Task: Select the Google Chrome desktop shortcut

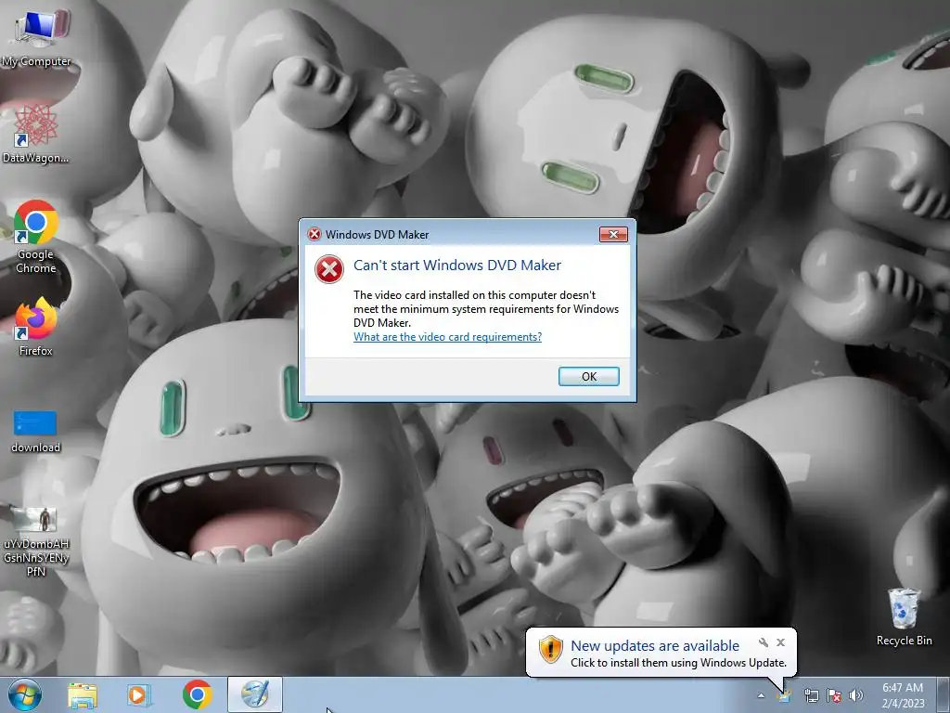Action: 36,237
